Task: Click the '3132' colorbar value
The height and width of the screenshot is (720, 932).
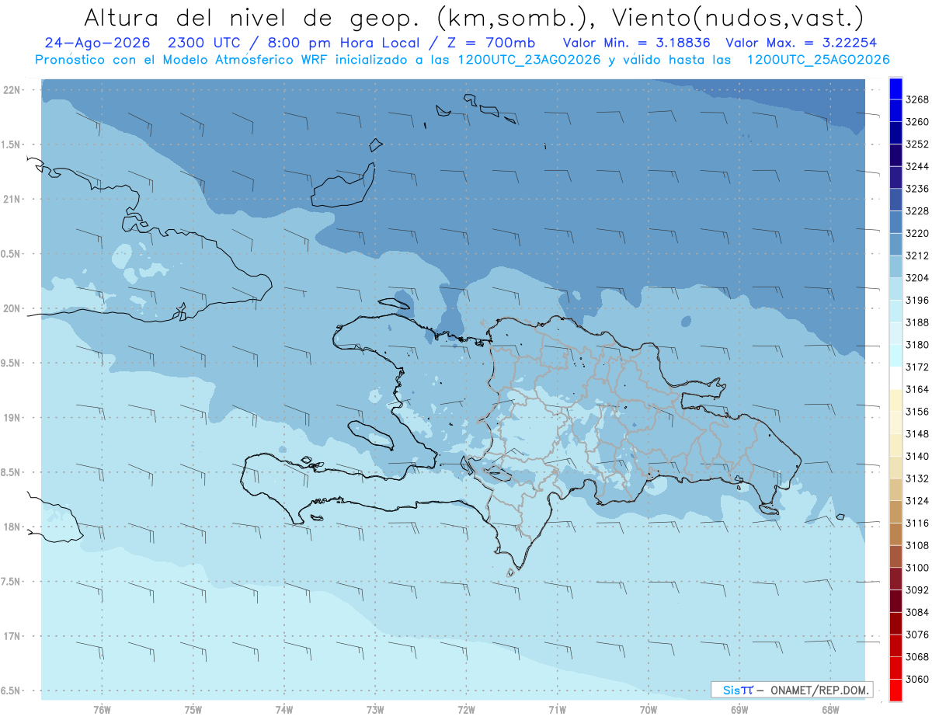Action: (x=917, y=478)
